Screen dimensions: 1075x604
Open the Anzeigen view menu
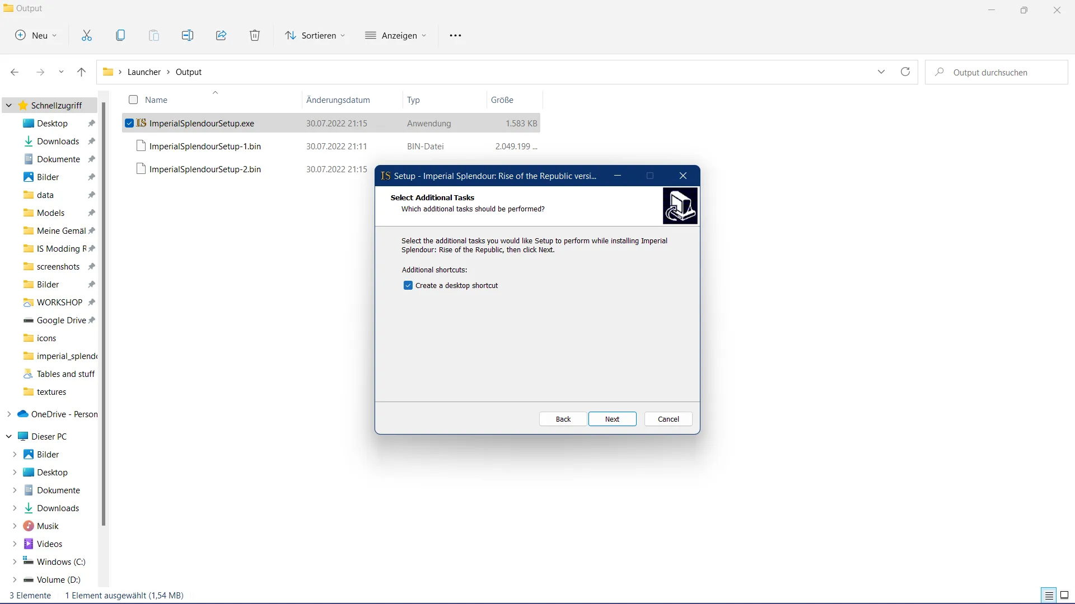pyautogui.click(x=396, y=35)
